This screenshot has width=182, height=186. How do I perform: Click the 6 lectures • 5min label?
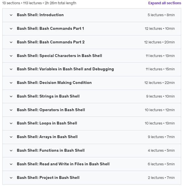click(x=161, y=164)
